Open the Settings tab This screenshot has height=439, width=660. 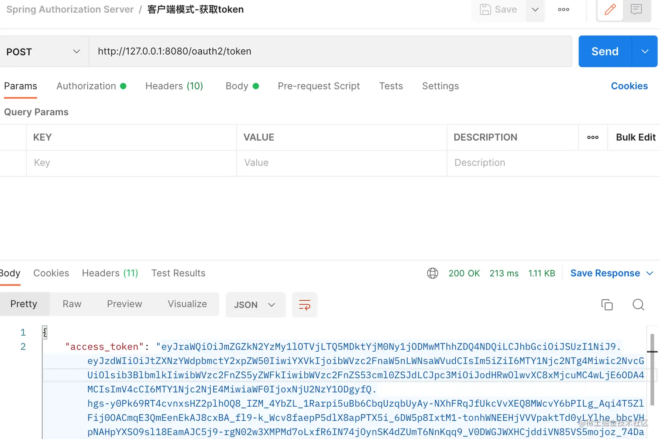(440, 86)
